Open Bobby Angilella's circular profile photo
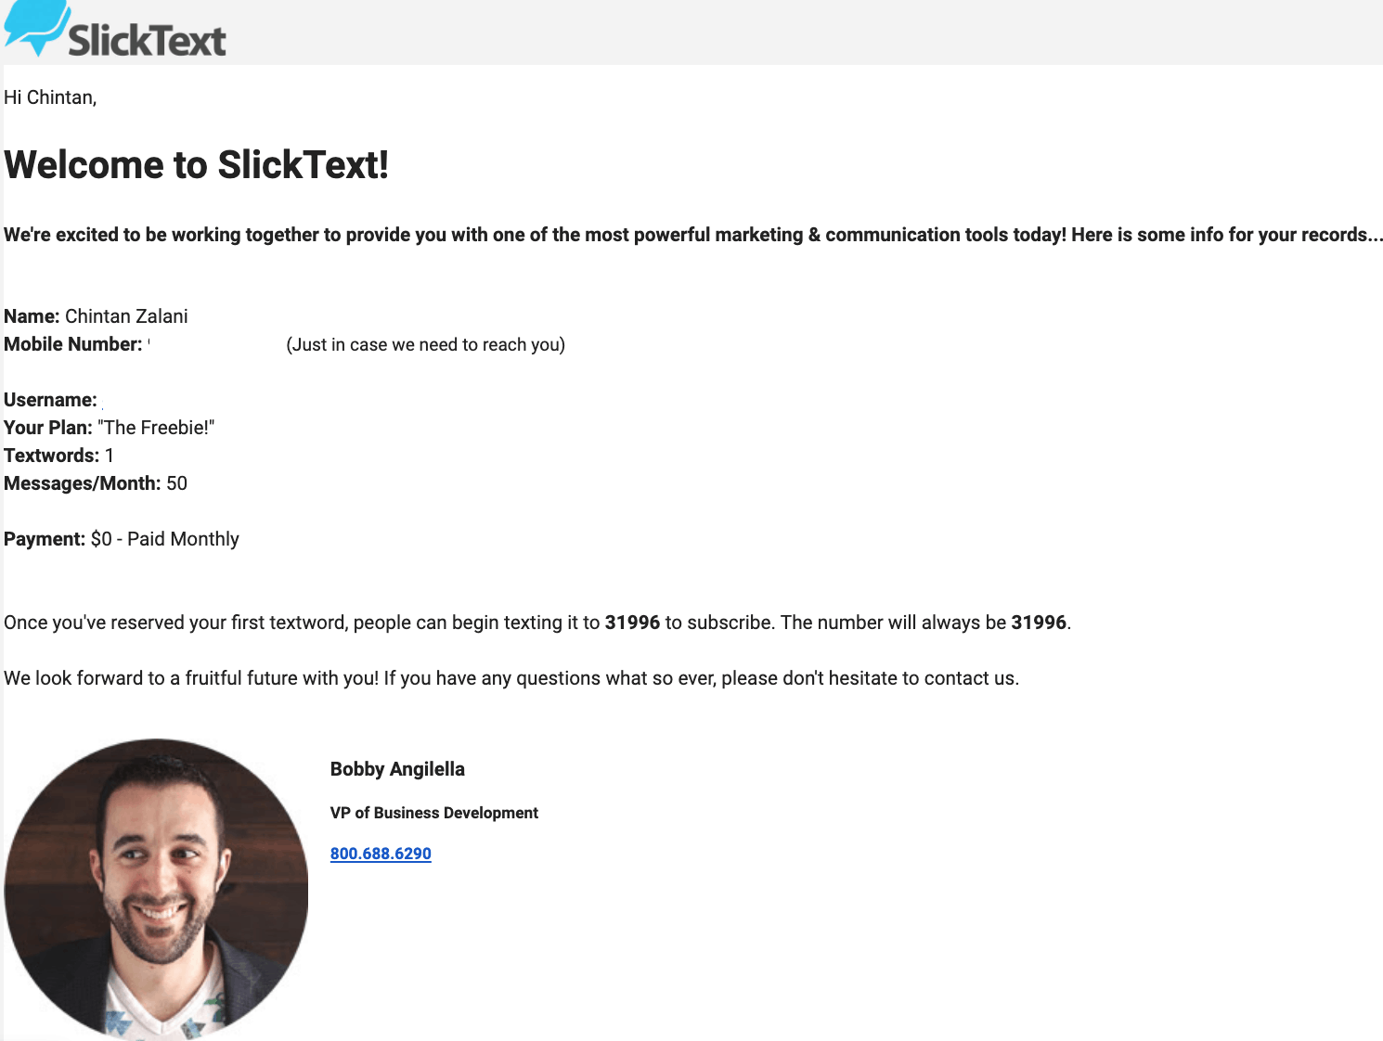 pyautogui.click(x=156, y=889)
